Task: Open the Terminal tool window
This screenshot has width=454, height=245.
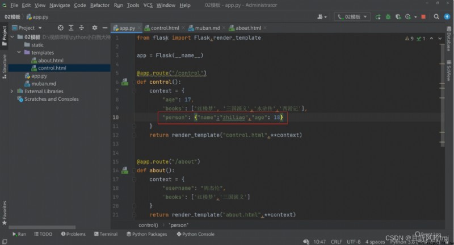Action: [x=106, y=234]
